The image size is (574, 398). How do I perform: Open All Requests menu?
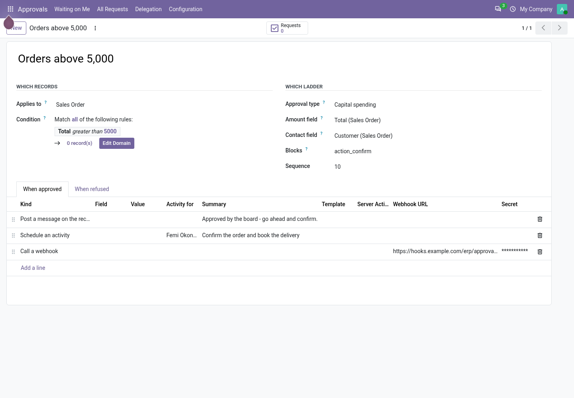click(112, 9)
